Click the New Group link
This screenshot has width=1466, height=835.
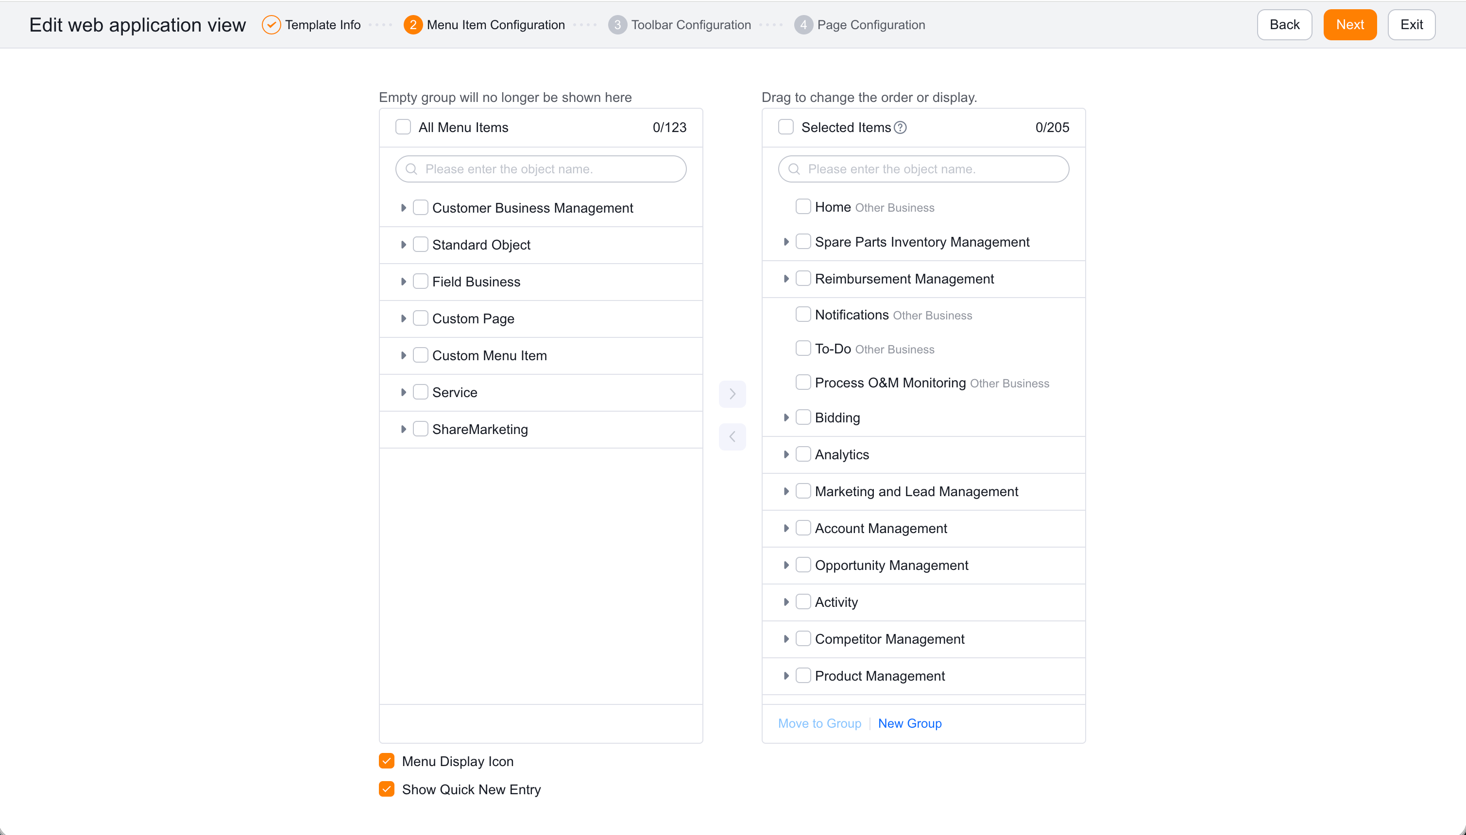pos(909,723)
